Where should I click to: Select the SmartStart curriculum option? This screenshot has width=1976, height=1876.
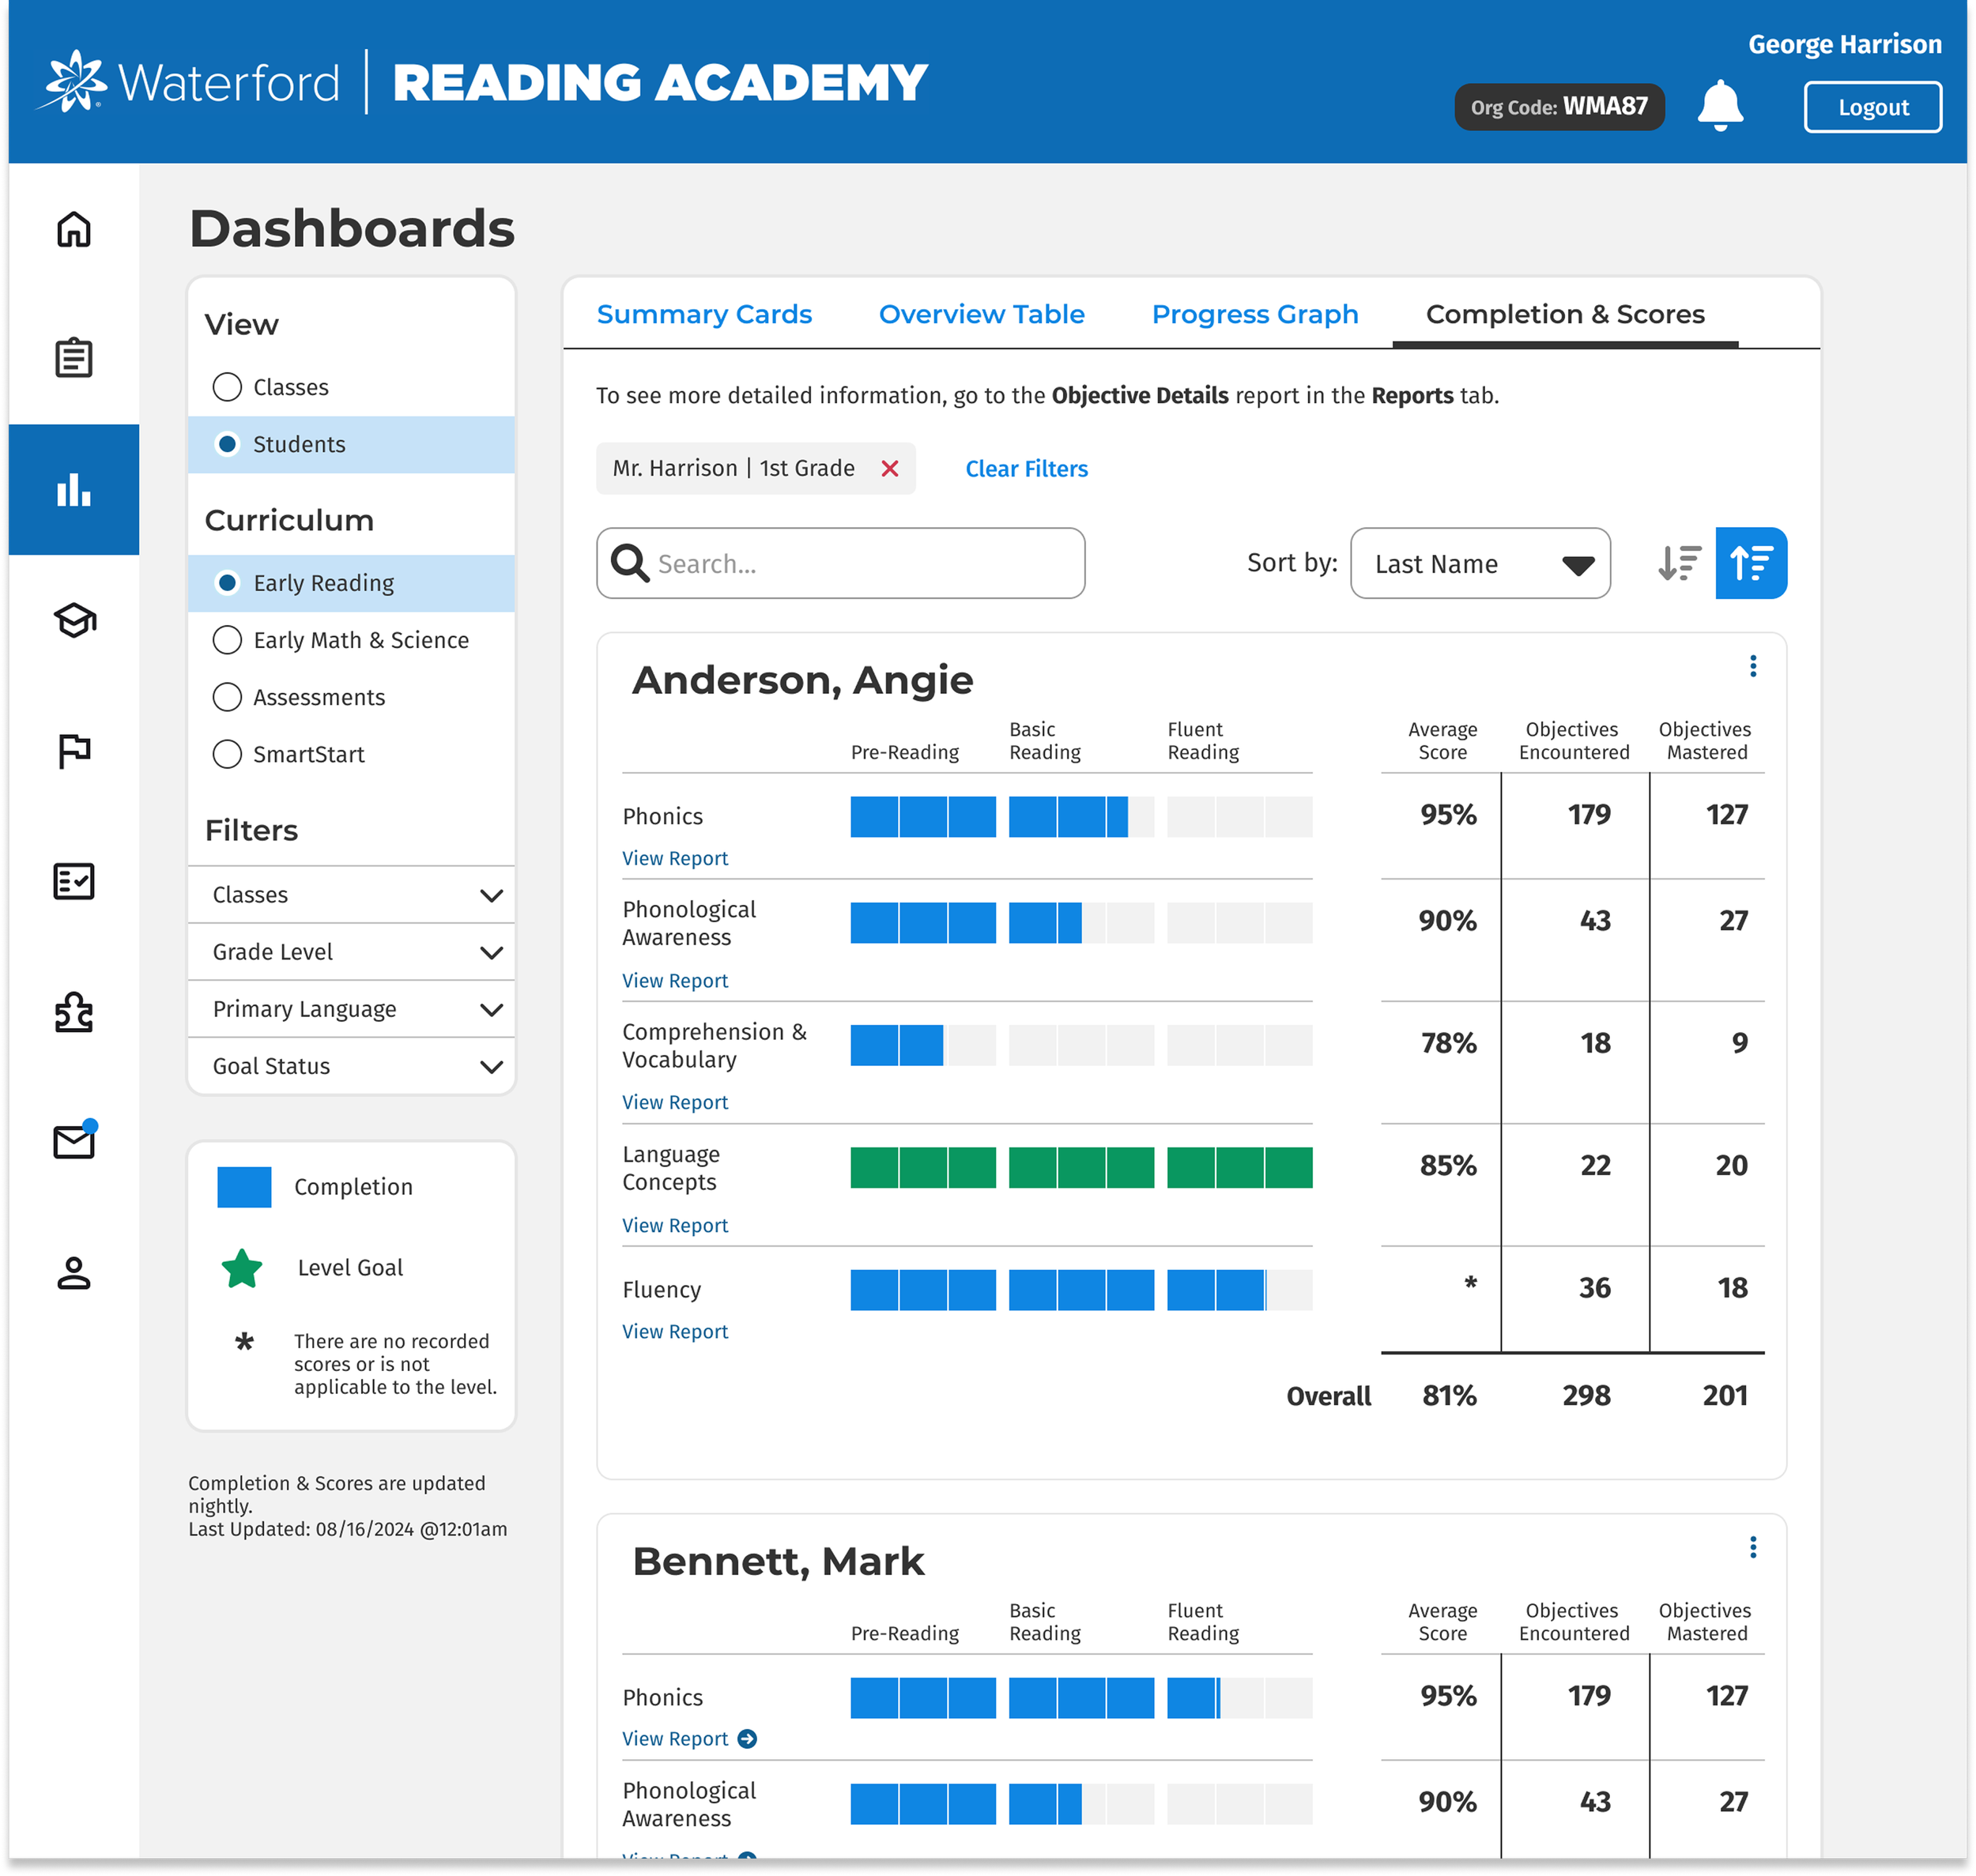point(228,754)
